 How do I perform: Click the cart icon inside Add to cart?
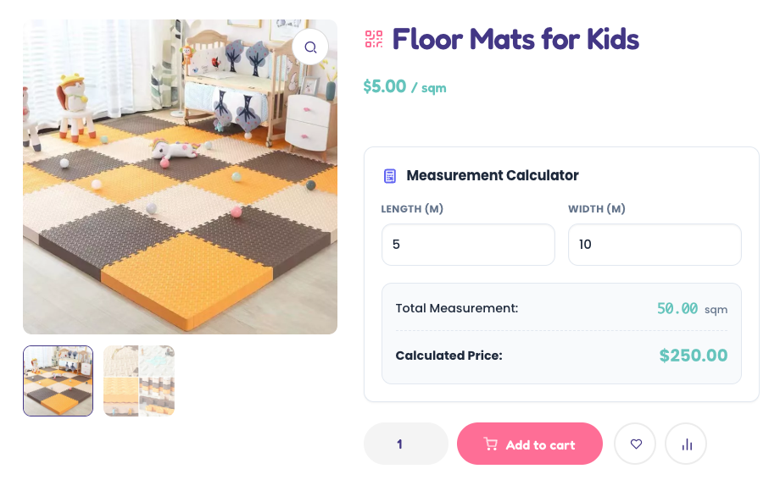point(490,444)
